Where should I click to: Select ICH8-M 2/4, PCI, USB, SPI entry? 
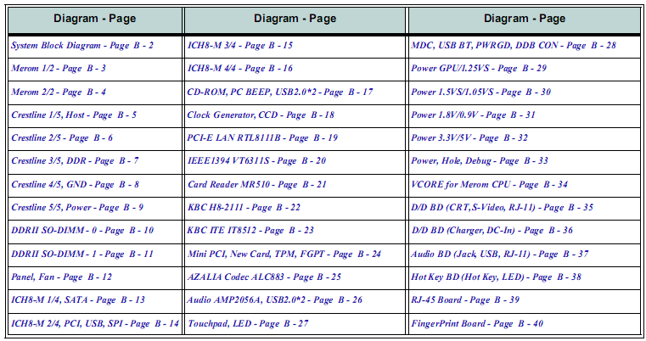(95, 324)
